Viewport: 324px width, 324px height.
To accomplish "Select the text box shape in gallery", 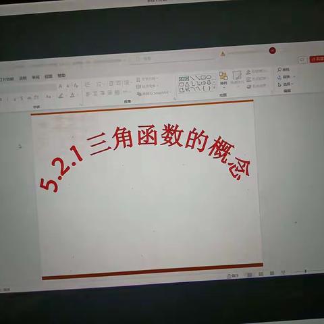I will [182, 79].
